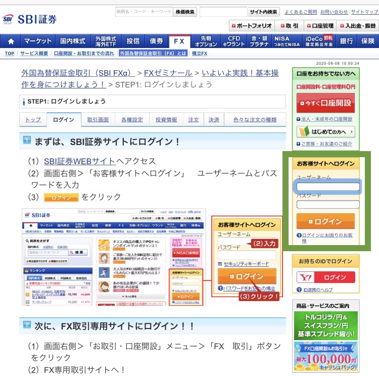Image resolution: width=379 pixels, height=376 pixels.
Task: Select 債券 in the main navigation
Action: click(x=156, y=41)
